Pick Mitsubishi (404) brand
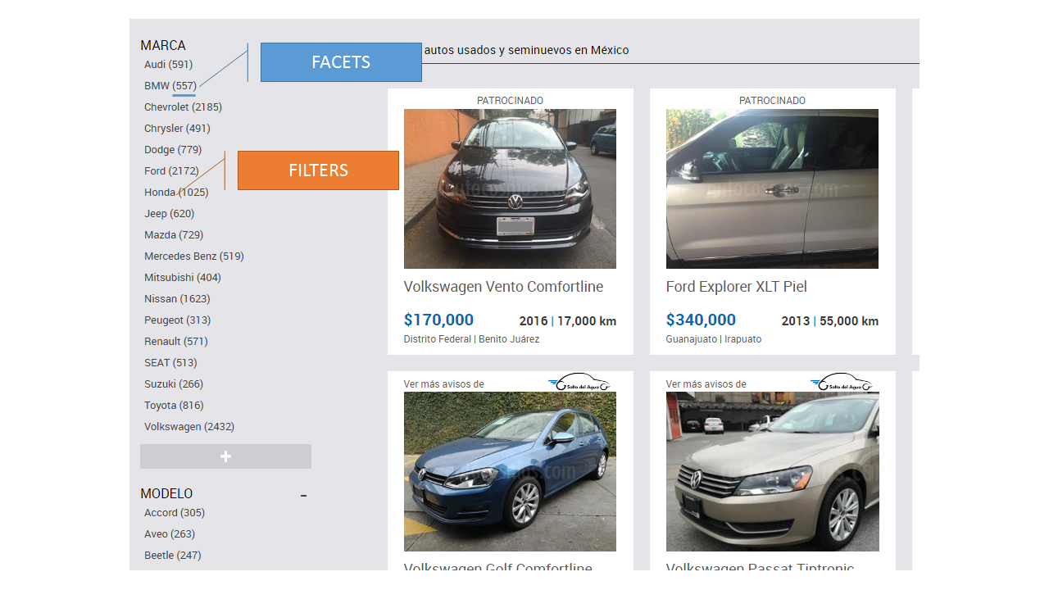 183,278
